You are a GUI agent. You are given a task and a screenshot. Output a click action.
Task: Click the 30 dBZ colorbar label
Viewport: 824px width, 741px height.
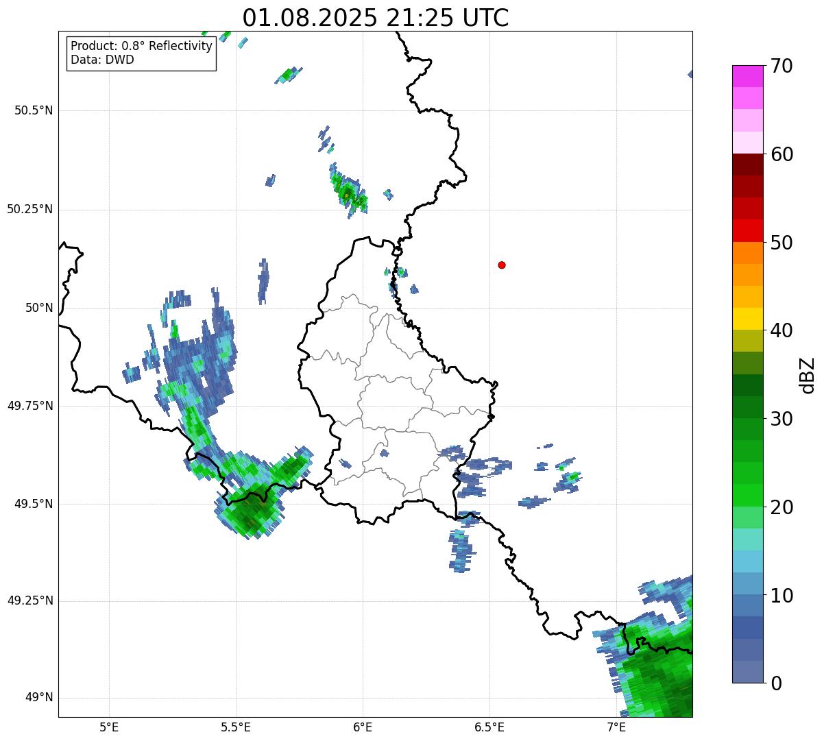[781, 419]
